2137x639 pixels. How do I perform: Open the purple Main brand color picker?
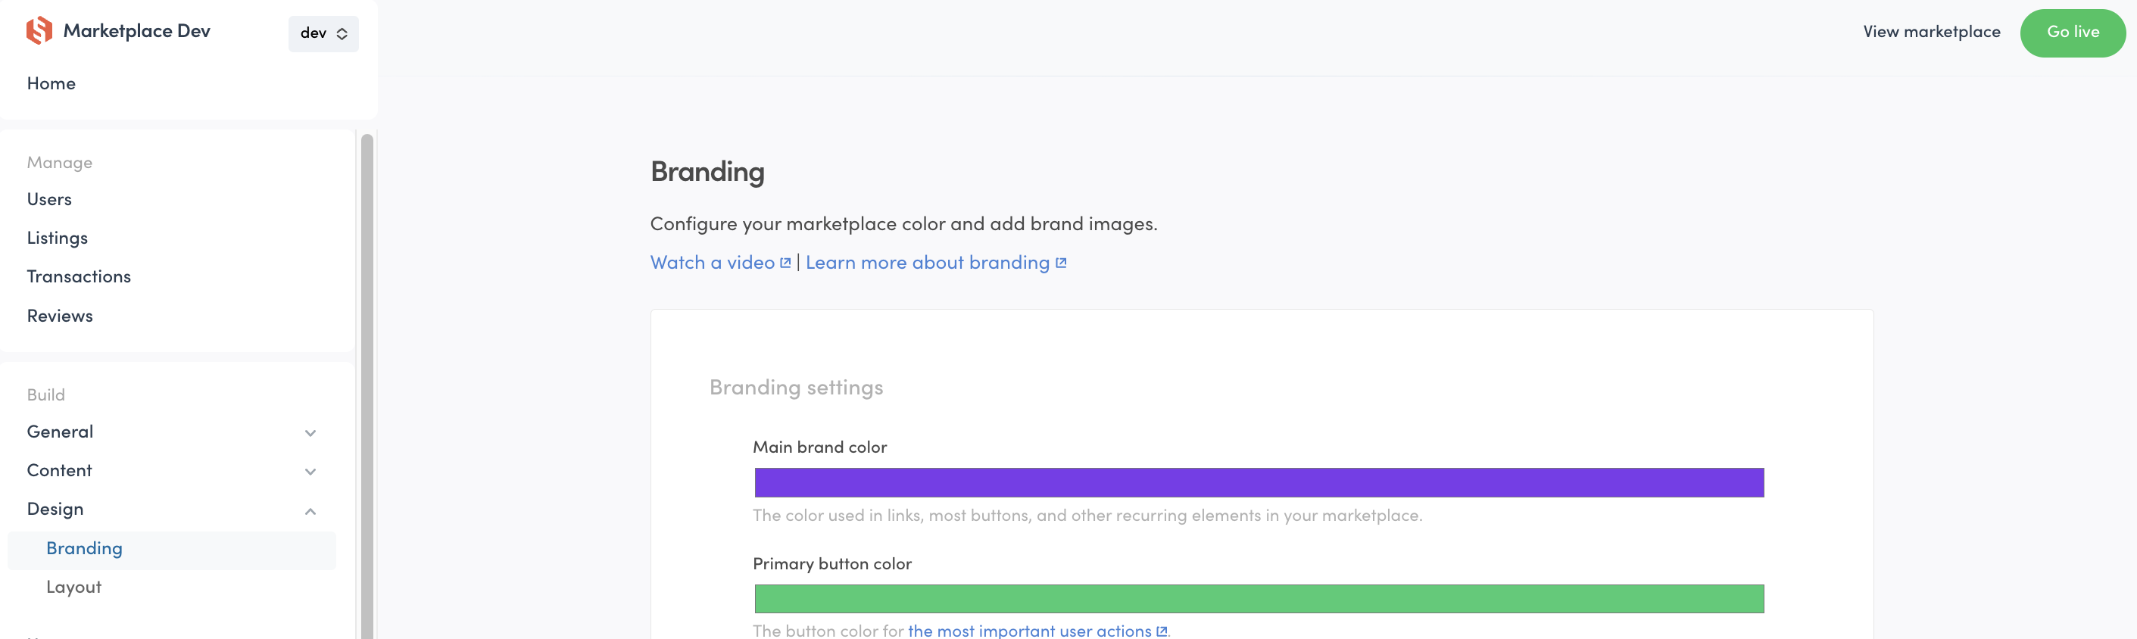[x=1259, y=483]
